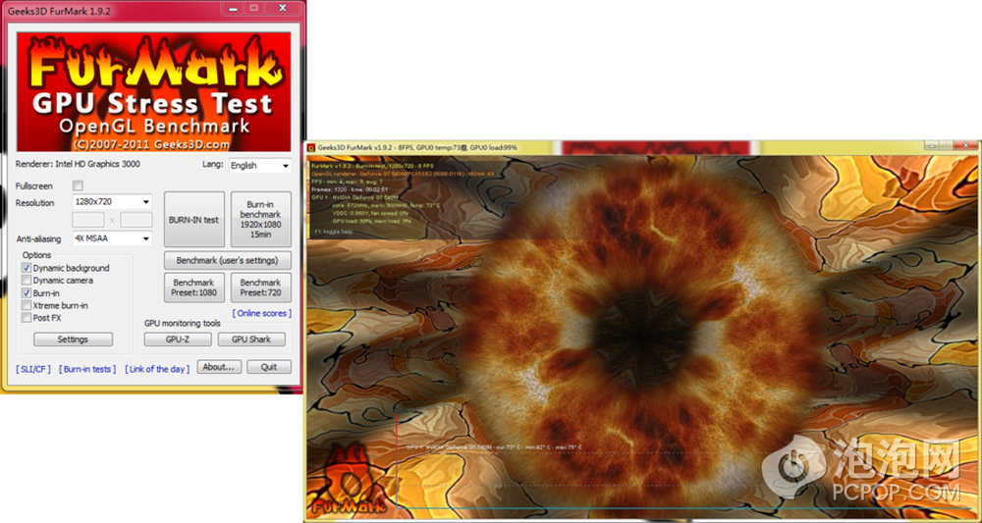Open the SLI/CF link
Screen dimensions: 982x523
pos(33,369)
